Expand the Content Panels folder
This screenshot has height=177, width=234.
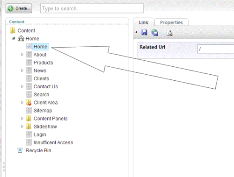coord(22,119)
